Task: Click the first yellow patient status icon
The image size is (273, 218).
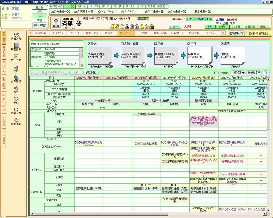Action: pyautogui.click(x=112, y=26)
